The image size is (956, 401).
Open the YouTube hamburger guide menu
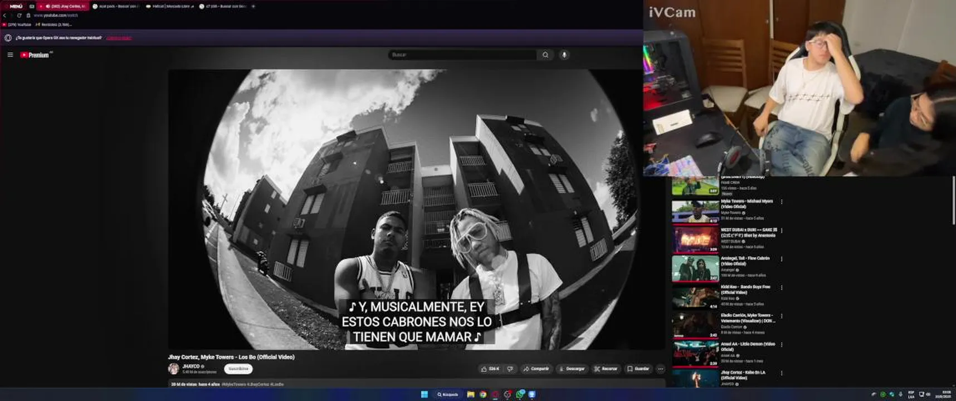[x=10, y=55]
